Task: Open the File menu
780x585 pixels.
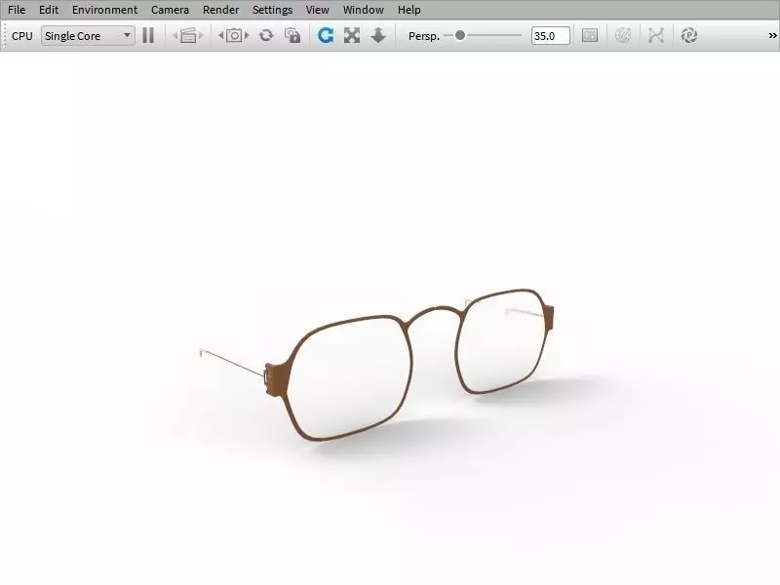Action: pos(17,10)
